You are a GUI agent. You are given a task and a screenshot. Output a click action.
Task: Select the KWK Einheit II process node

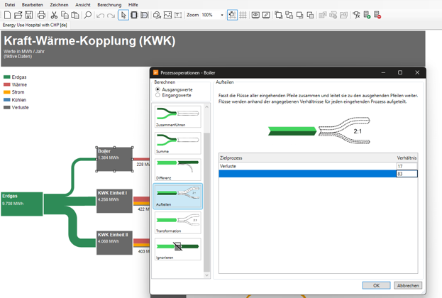coord(114,243)
